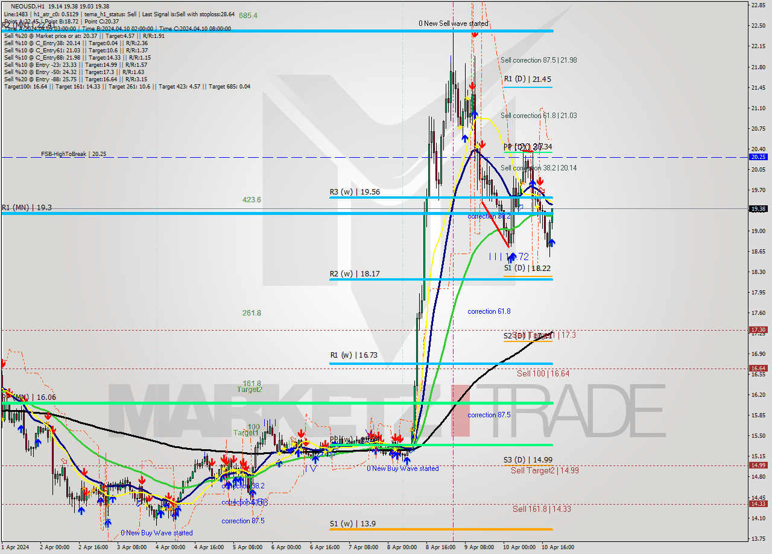Select the '0 New Sell wave started' label
The image size is (772, 554).
[454, 23]
